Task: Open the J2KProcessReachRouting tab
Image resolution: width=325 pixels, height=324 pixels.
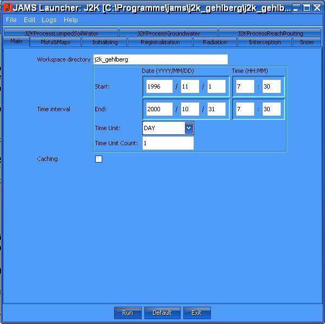Action: [x=270, y=33]
